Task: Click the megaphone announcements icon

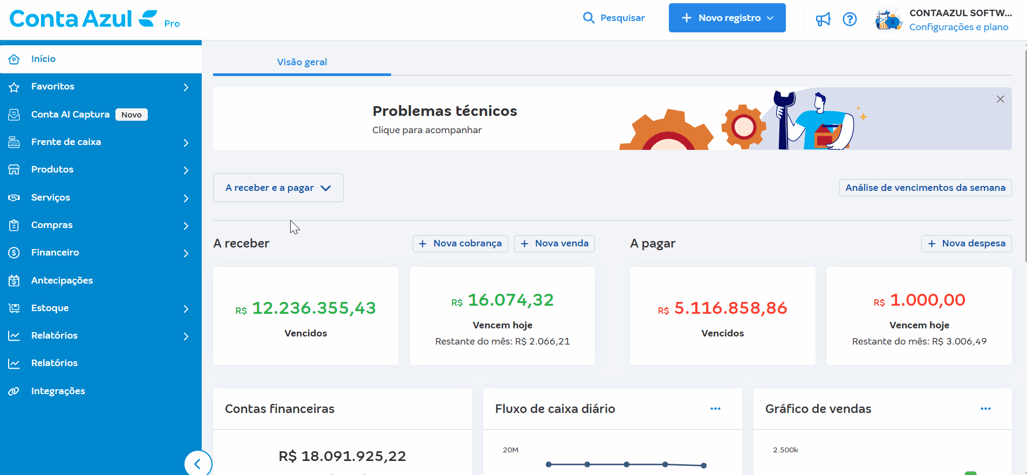Action: click(823, 19)
